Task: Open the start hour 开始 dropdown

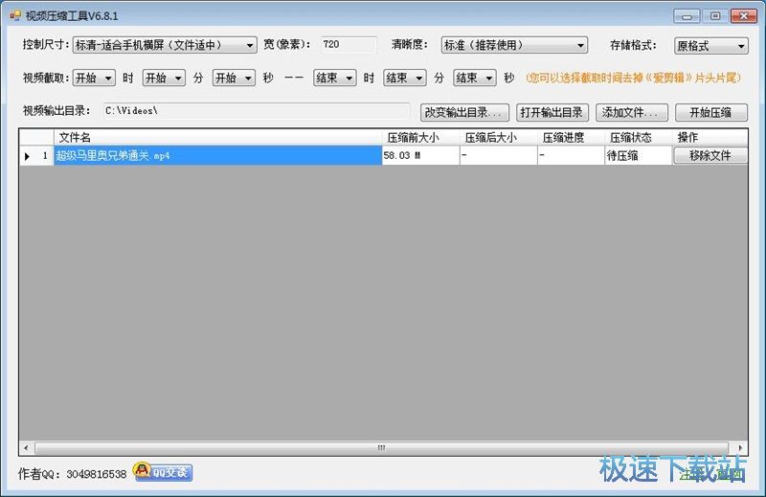Action: pos(94,78)
